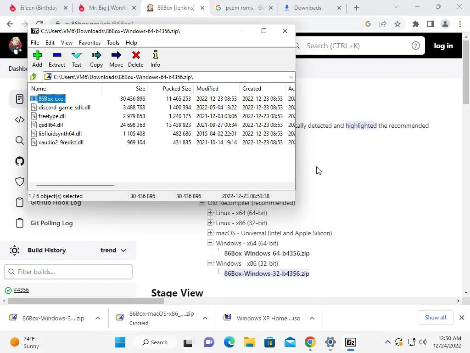Open Microsoft Edge from the taskbar
Image resolution: width=470 pixels, height=353 pixels.
(x=229, y=342)
